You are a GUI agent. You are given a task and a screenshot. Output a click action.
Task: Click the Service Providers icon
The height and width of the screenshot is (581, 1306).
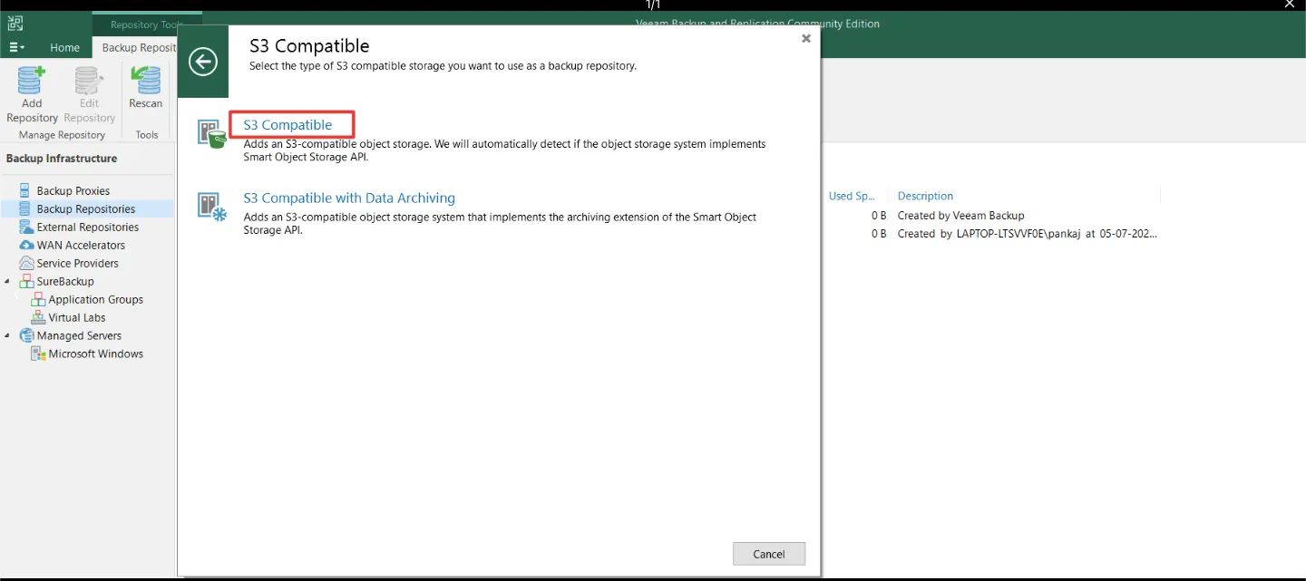tap(25, 263)
